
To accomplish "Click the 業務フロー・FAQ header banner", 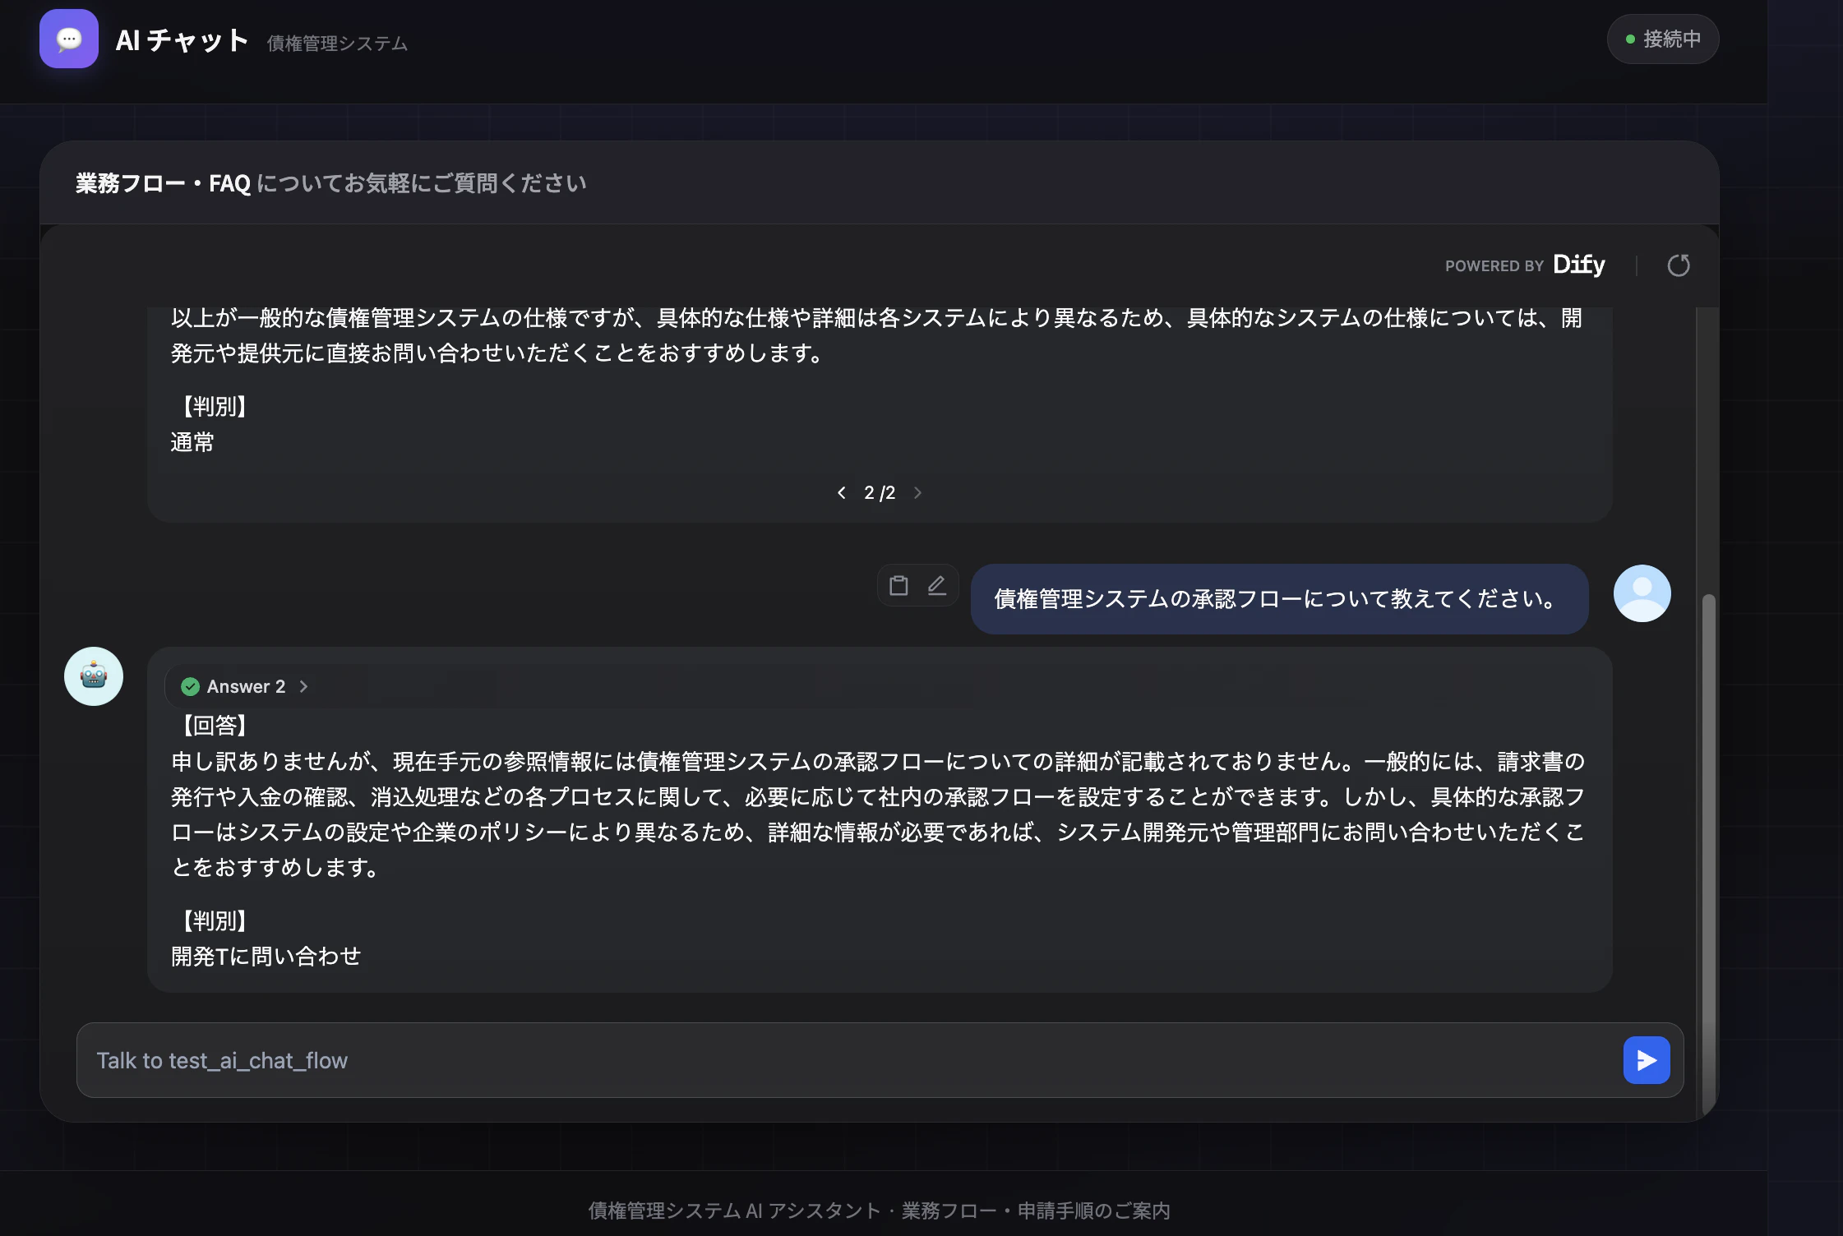I will point(329,182).
